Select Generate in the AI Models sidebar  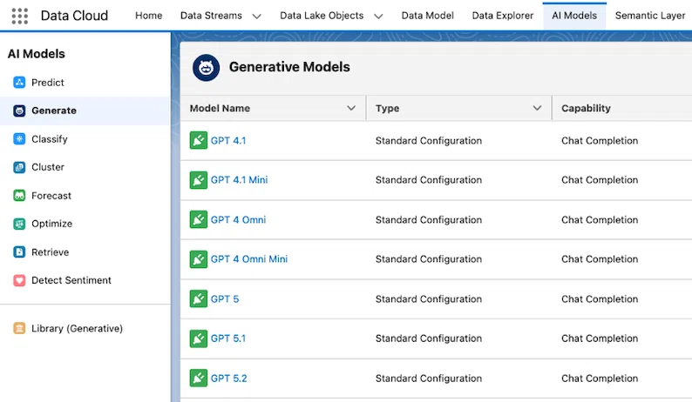tap(85, 111)
